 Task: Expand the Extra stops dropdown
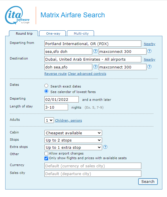coord(73,147)
